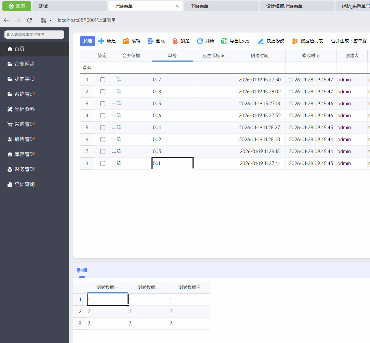The height and width of the screenshot is (343, 370).
Task: Select the 明细 detail tab
Action: tap(82, 271)
